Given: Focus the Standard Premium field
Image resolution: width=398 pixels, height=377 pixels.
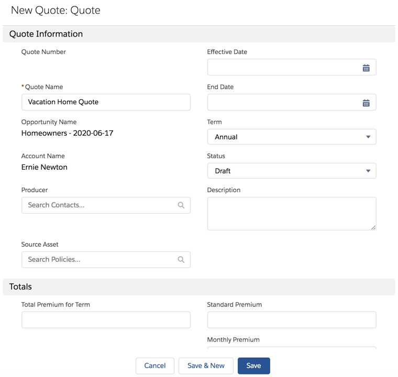Looking at the screenshot, I should [292, 319].
